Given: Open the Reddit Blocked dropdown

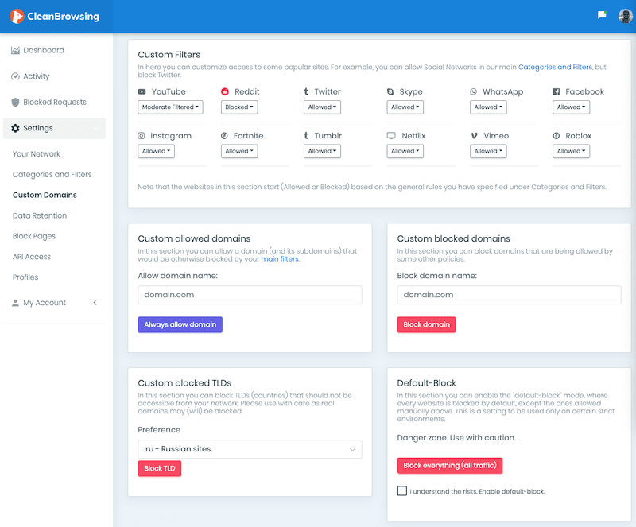Looking at the screenshot, I should pos(239,107).
